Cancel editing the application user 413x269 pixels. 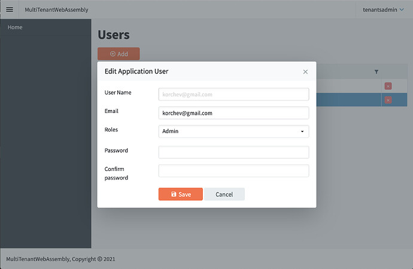(x=224, y=194)
